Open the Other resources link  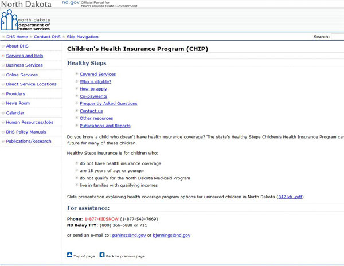[96, 119]
